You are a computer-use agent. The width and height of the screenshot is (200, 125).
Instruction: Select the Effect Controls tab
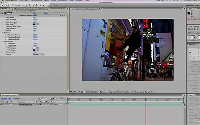(x=30, y=9)
